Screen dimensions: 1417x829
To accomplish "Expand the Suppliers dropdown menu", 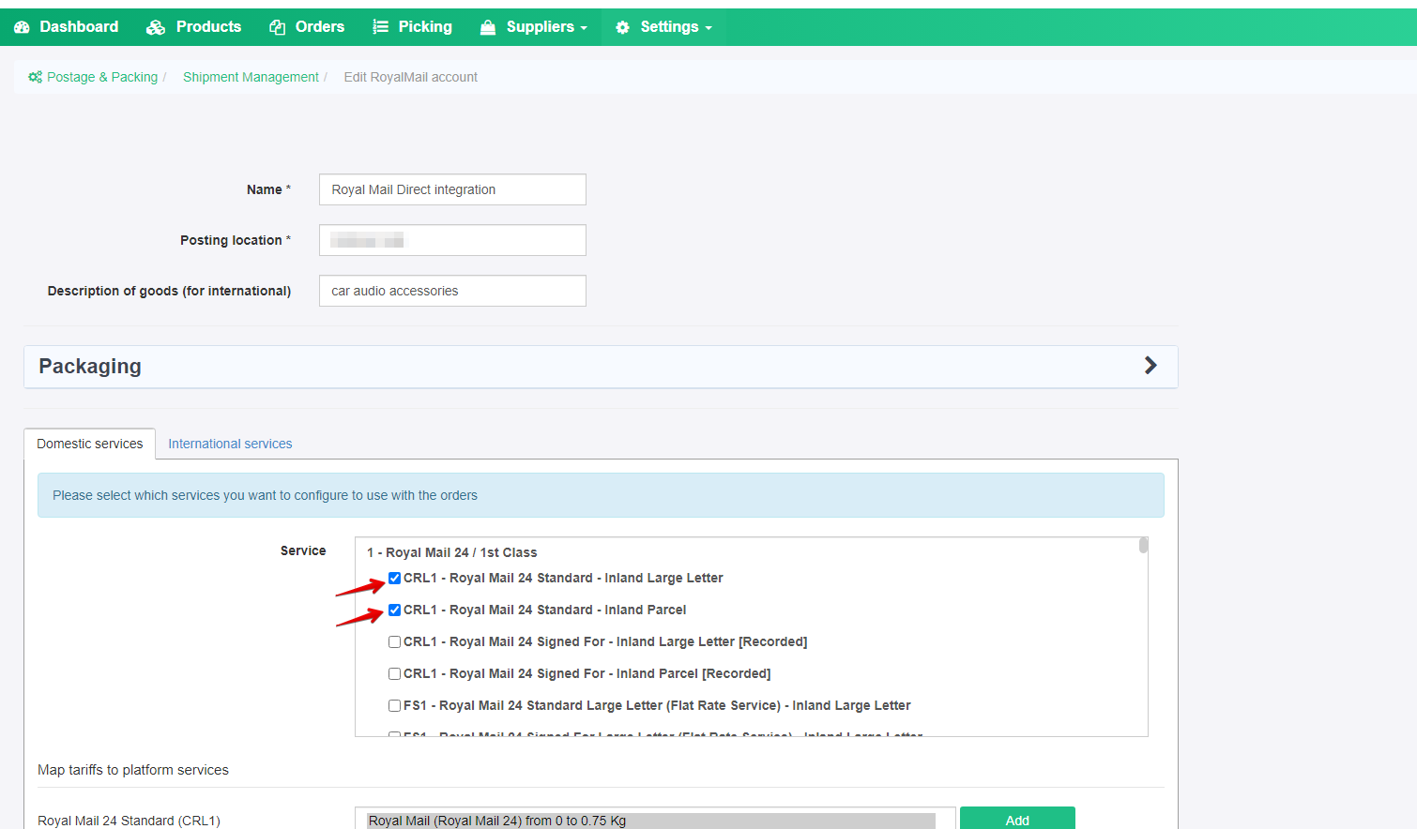I will point(534,27).
